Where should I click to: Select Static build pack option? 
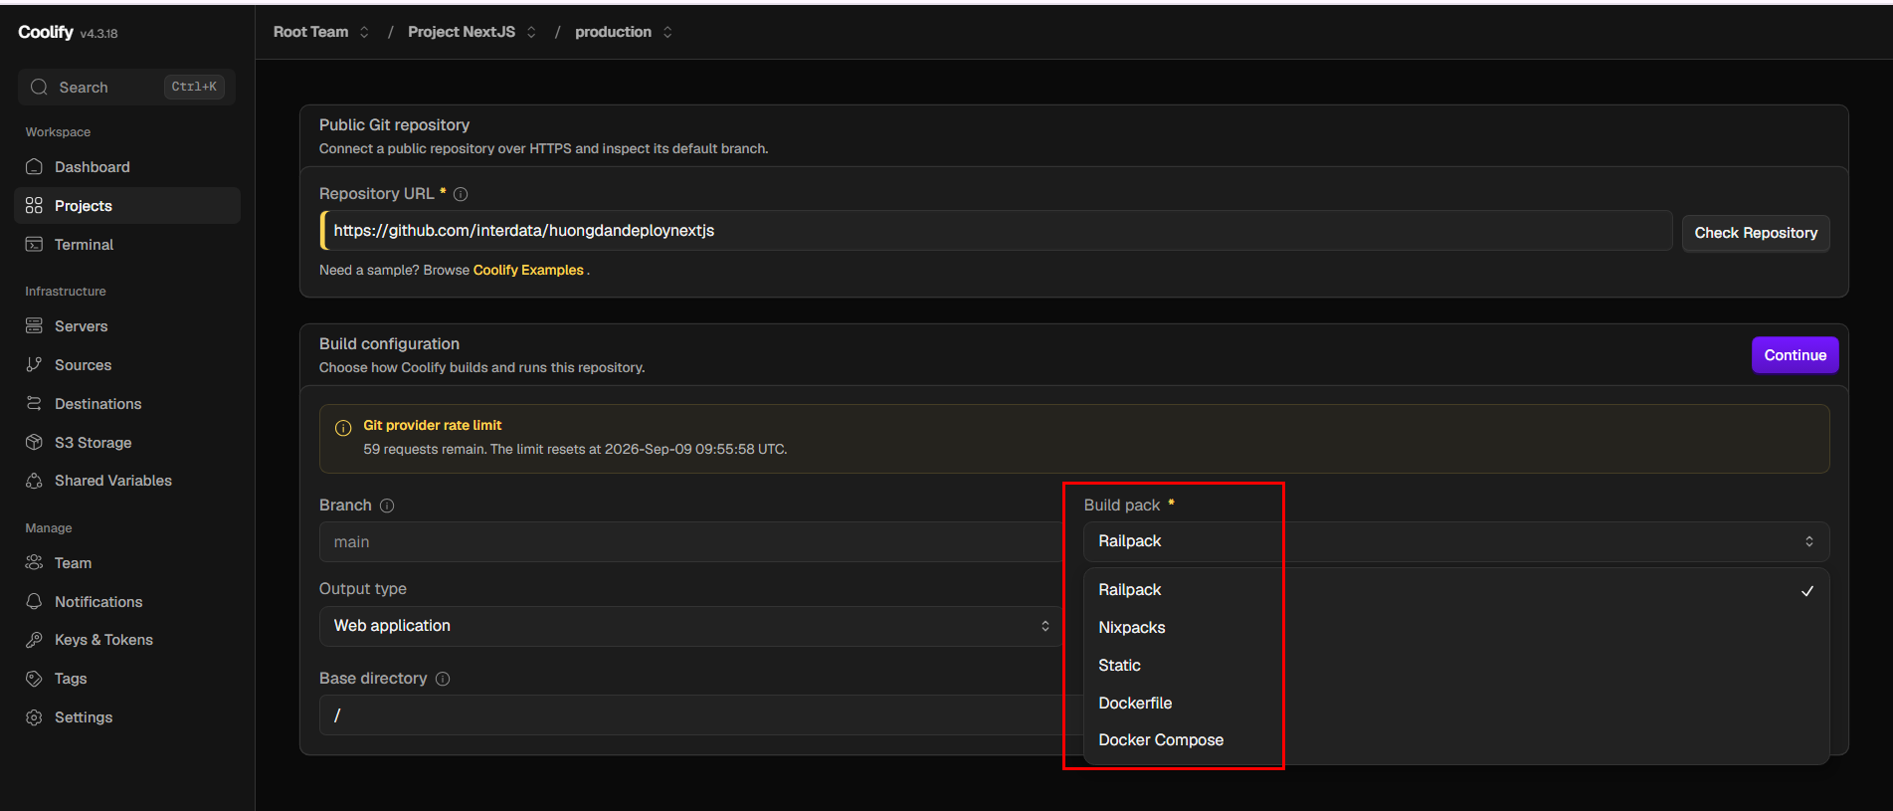coord(1456,666)
